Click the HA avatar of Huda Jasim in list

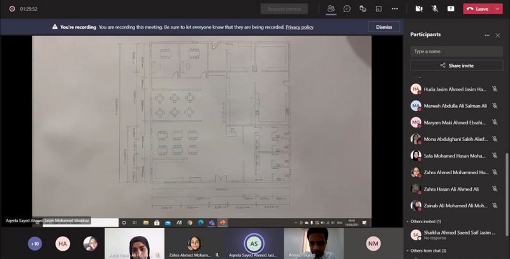click(416, 89)
